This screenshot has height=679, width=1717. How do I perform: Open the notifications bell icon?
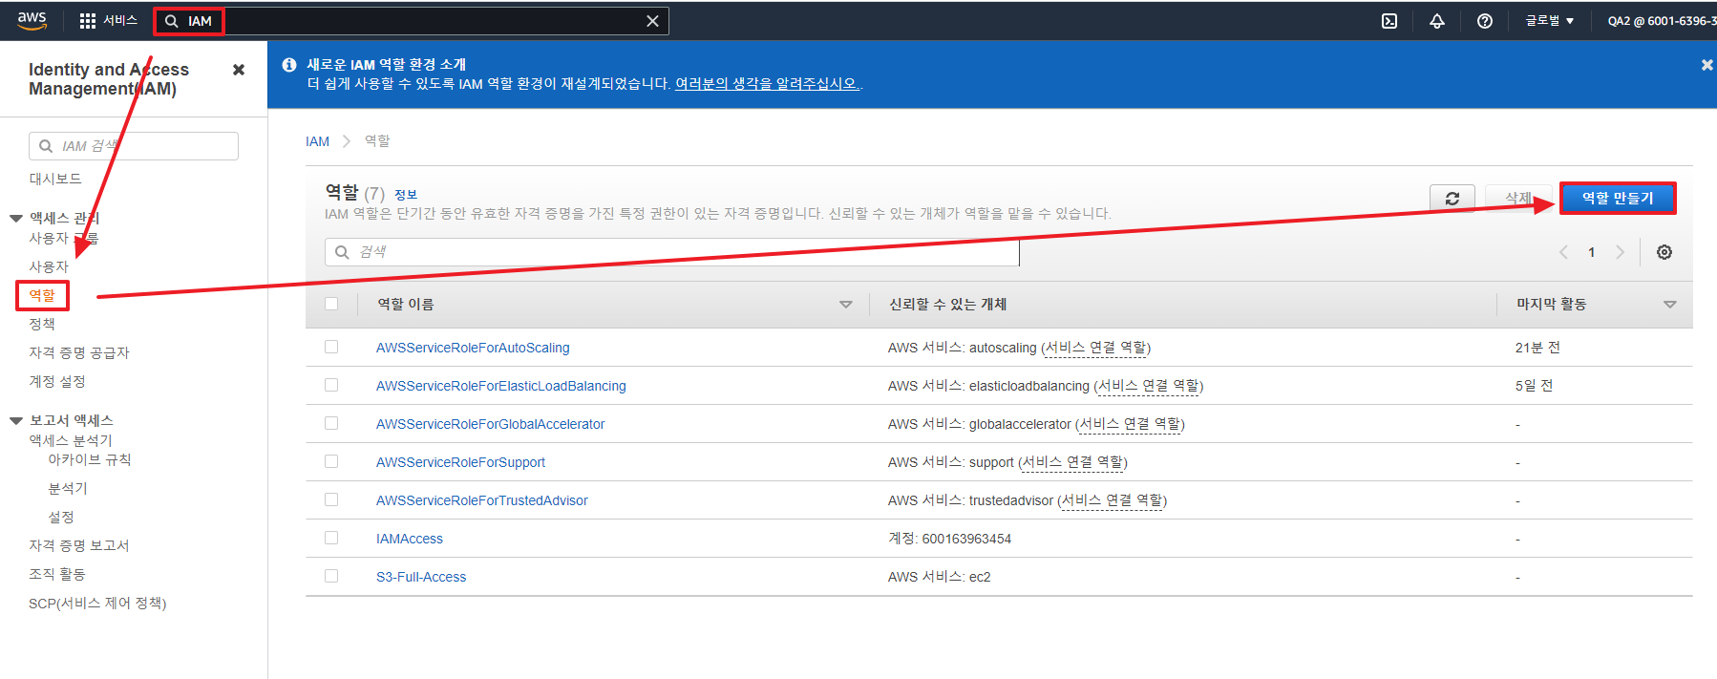point(1437,21)
